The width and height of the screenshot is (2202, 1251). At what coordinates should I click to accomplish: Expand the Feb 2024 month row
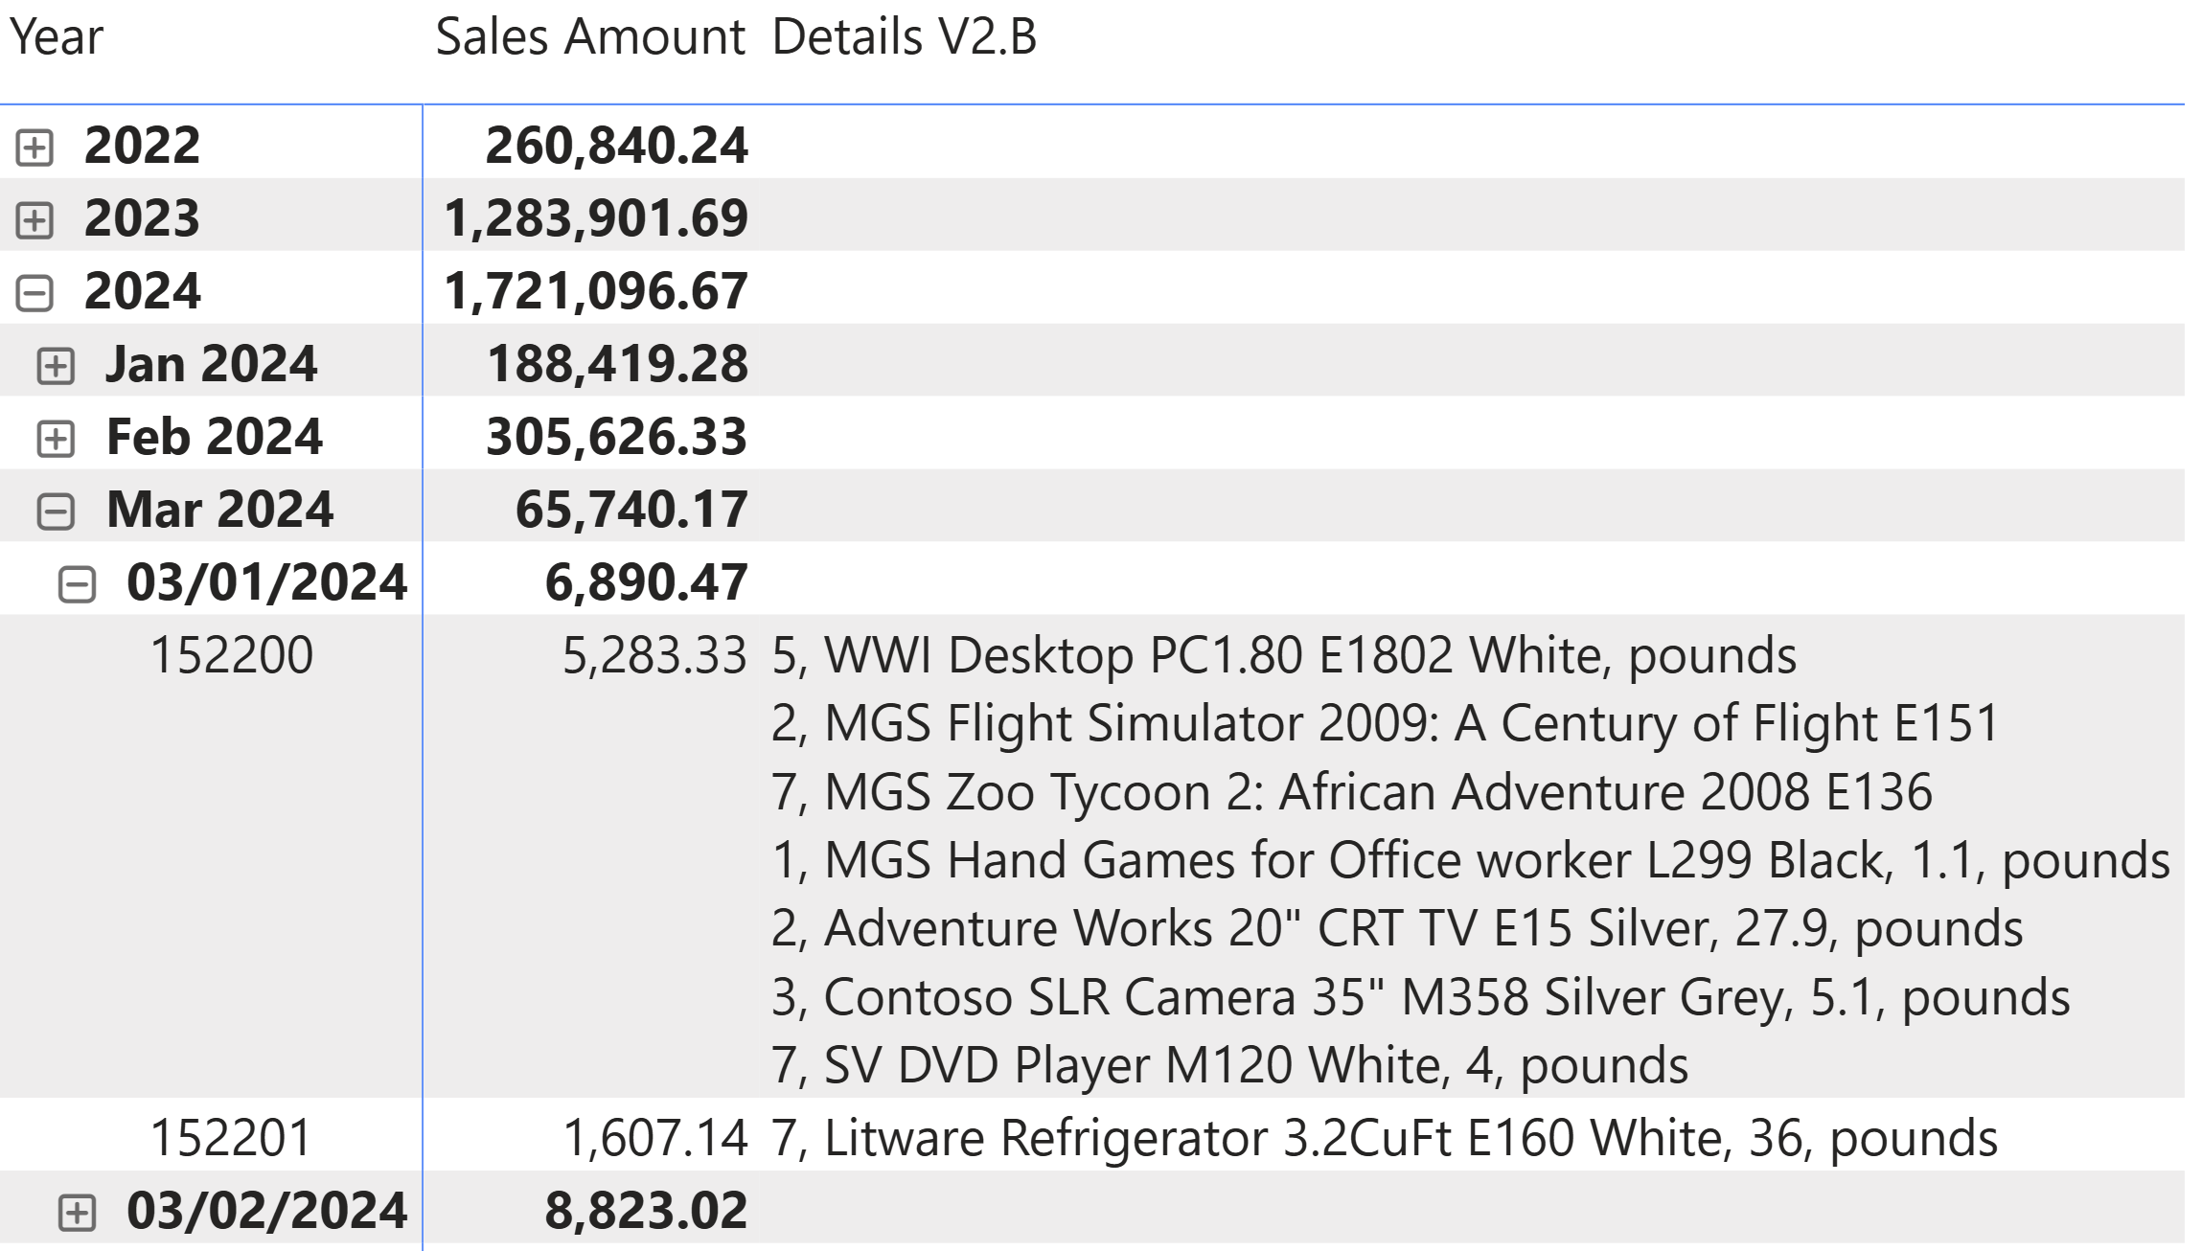point(56,439)
